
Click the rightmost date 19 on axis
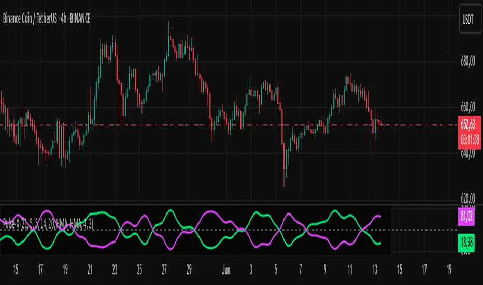pos(449,270)
